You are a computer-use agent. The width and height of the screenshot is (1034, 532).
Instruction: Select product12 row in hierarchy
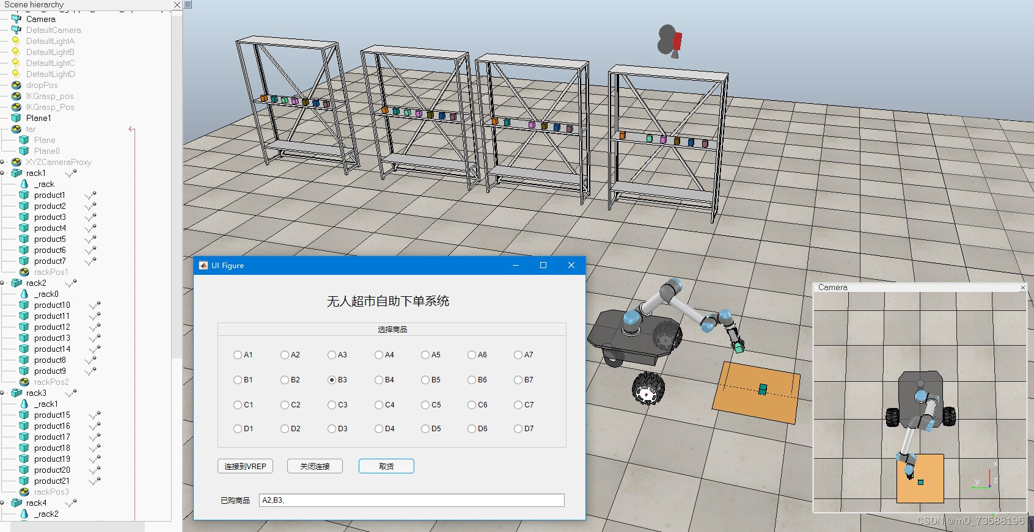pos(52,327)
